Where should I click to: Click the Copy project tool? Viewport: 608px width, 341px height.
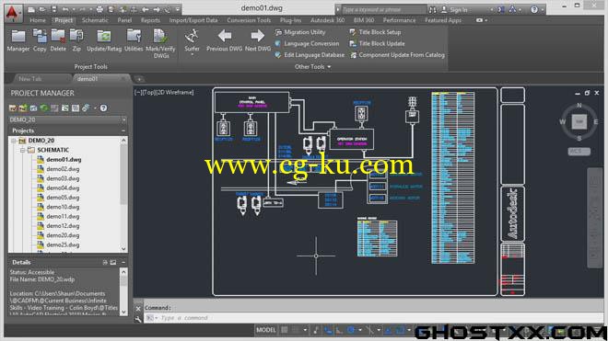[x=40, y=40]
